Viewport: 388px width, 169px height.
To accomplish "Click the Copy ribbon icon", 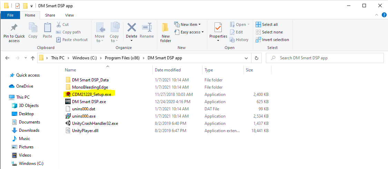I will pos(33,27).
